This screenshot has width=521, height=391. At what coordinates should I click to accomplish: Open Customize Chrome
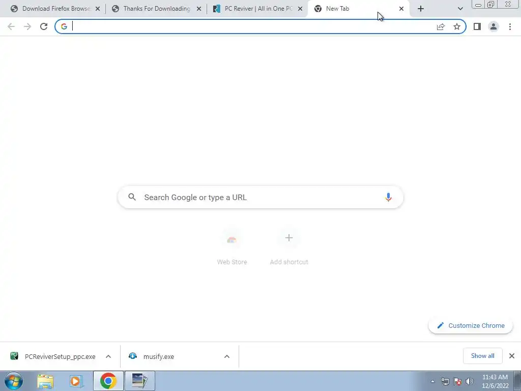click(471, 325)
